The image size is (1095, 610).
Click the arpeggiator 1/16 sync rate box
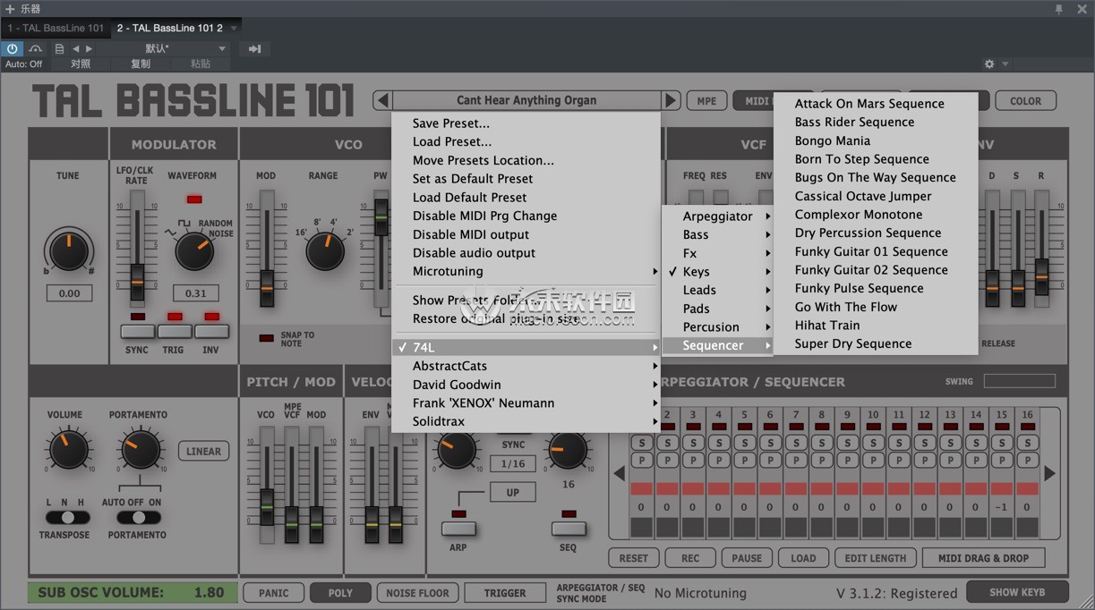point(513,463)
